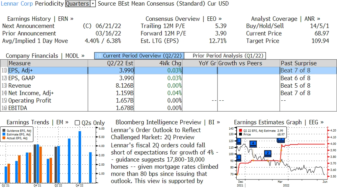Click the grey Guidance EPS, Adj legend swatch

(x=4, y=131)
